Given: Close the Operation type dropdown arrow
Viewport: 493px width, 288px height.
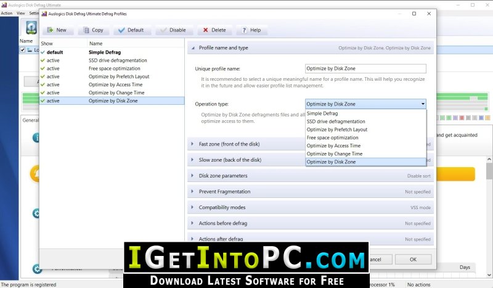Looking at the screenshot, I should (x=423, y=104).
